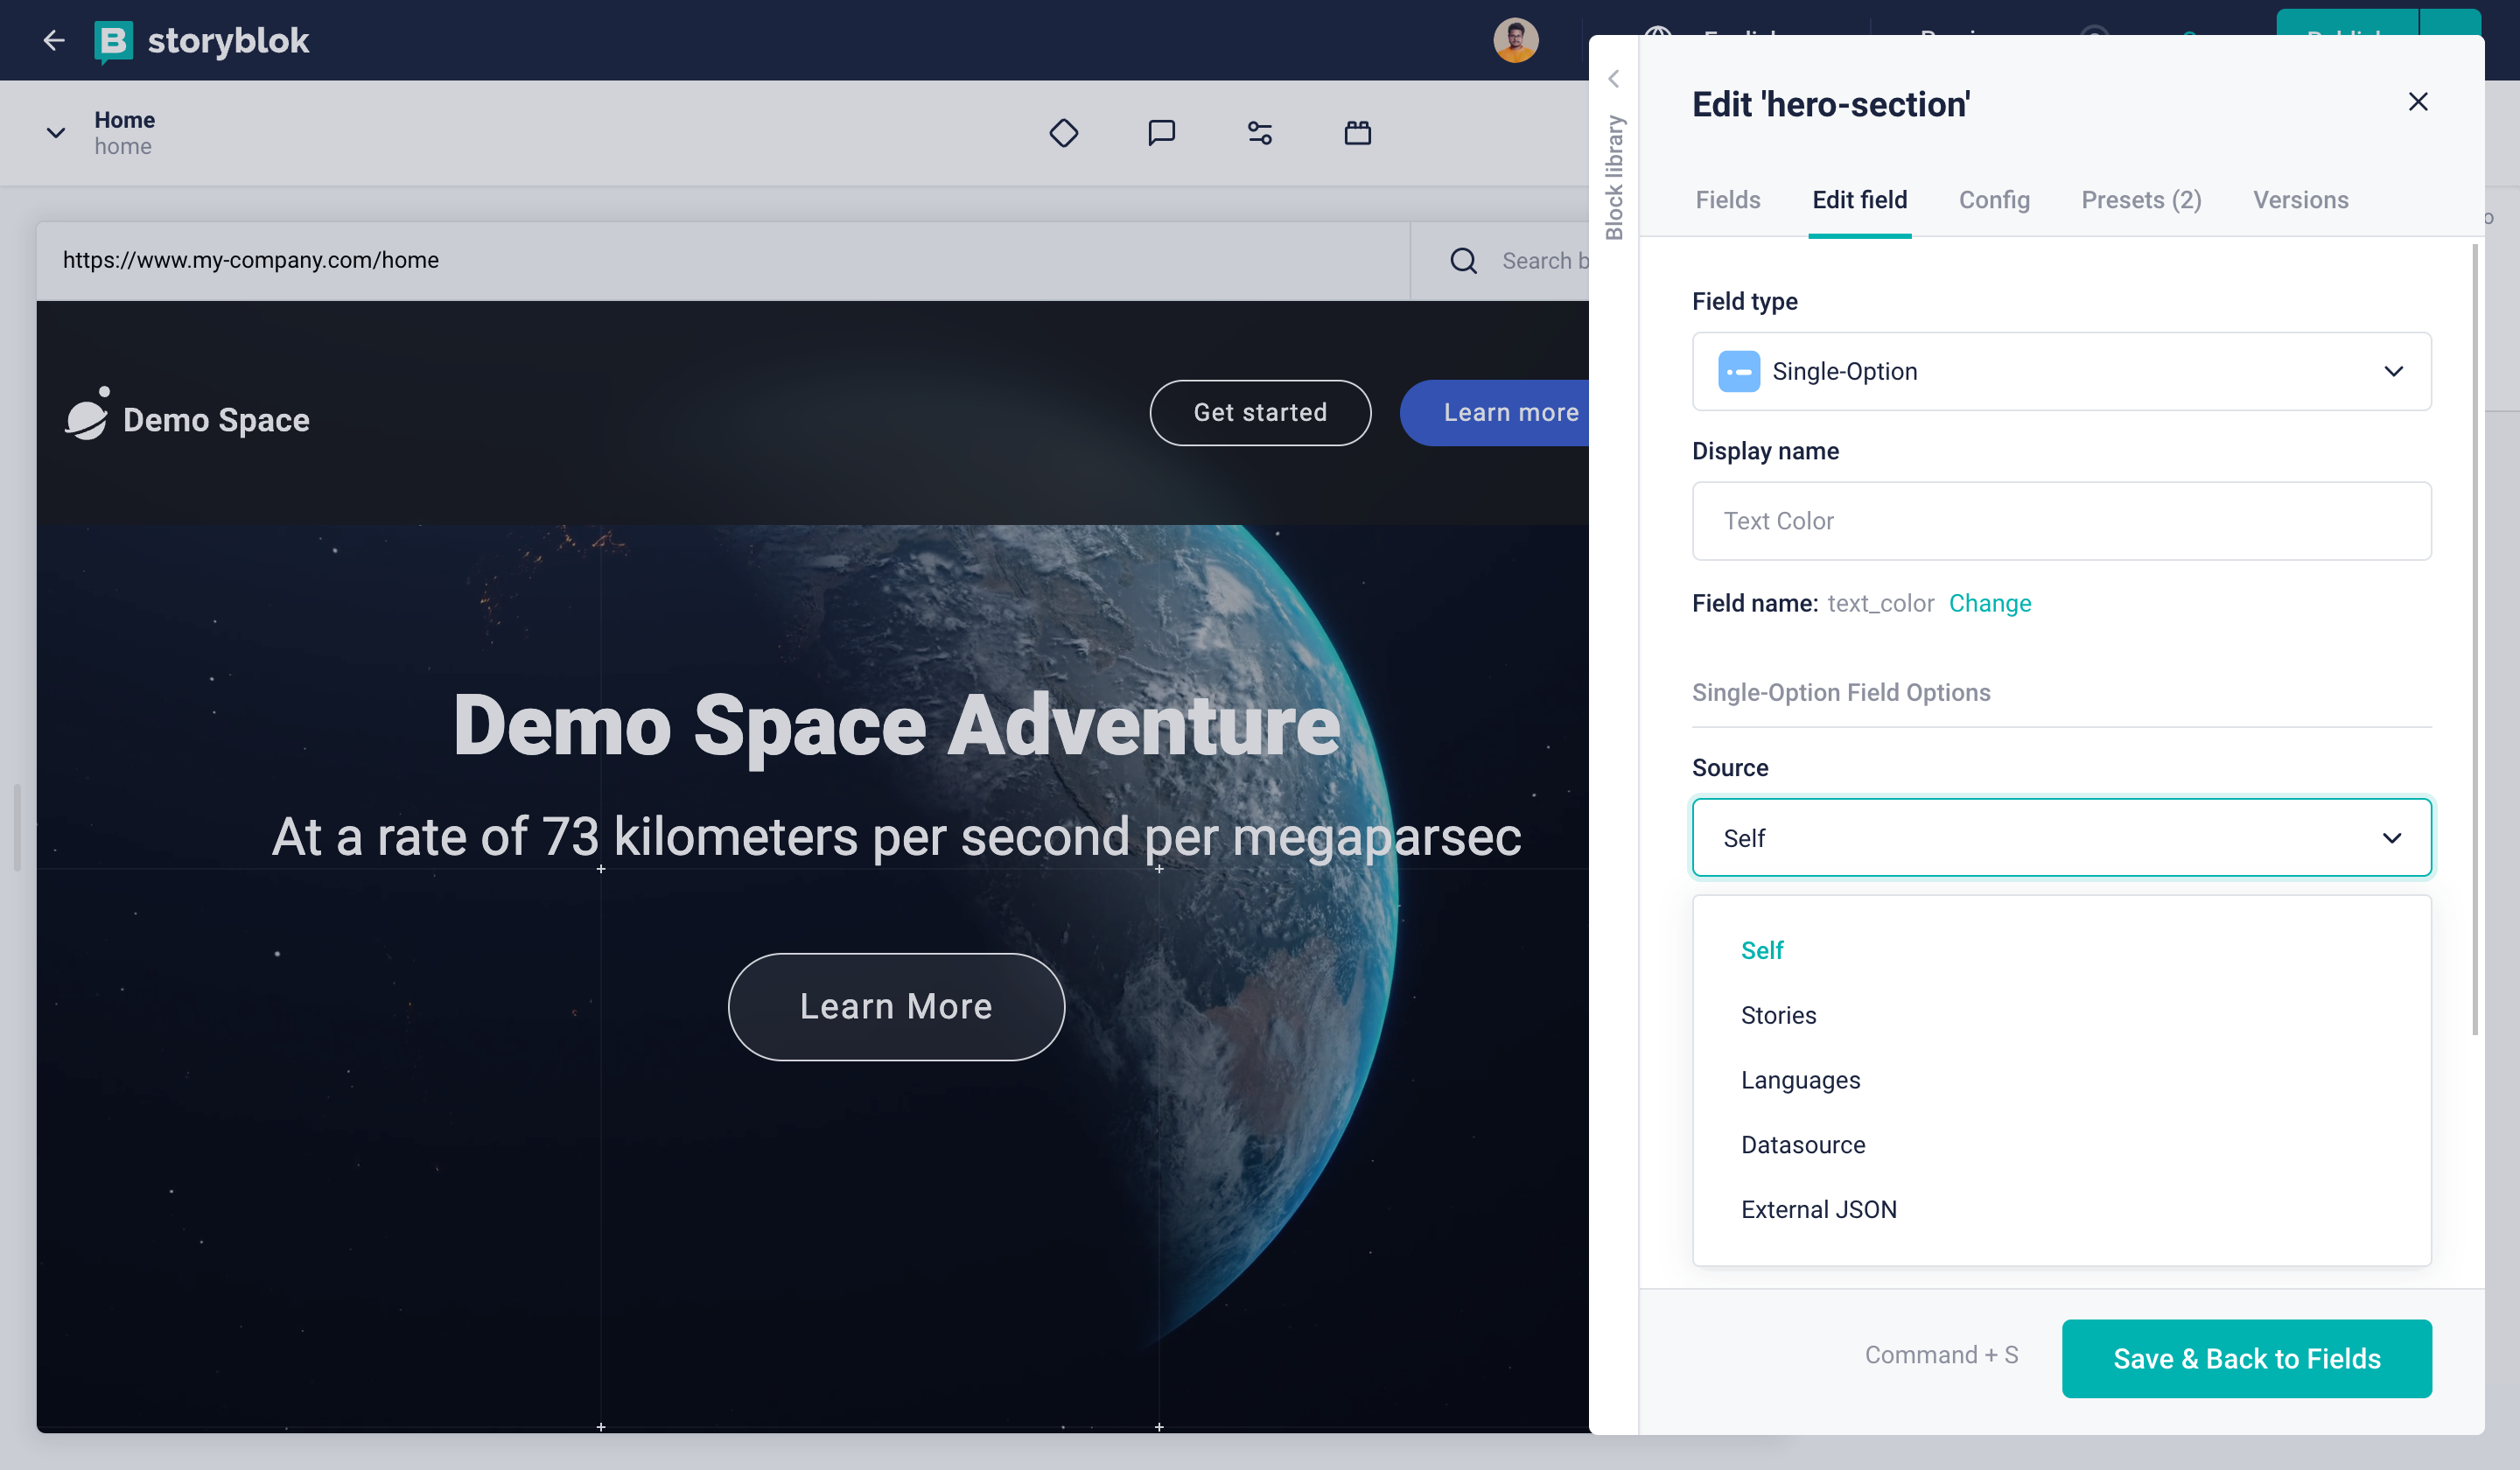Click the bookmark/publish icon in toolbar
This screenshot has width=2520, height=1470.
point(1358,133)
